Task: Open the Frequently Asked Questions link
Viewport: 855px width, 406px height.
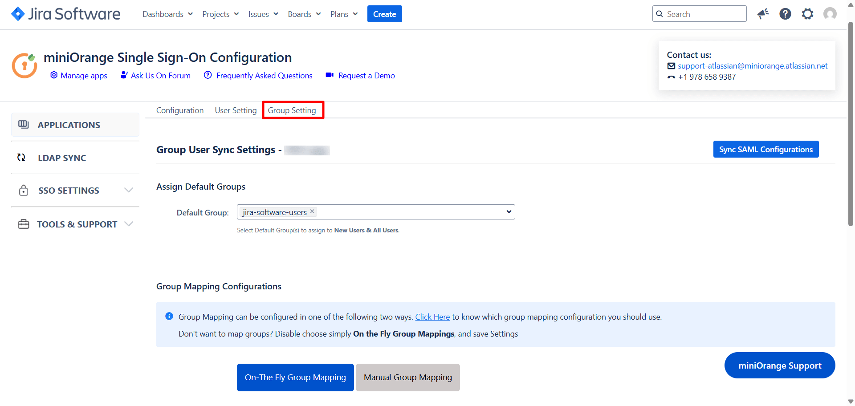Action: pos(264,76)
